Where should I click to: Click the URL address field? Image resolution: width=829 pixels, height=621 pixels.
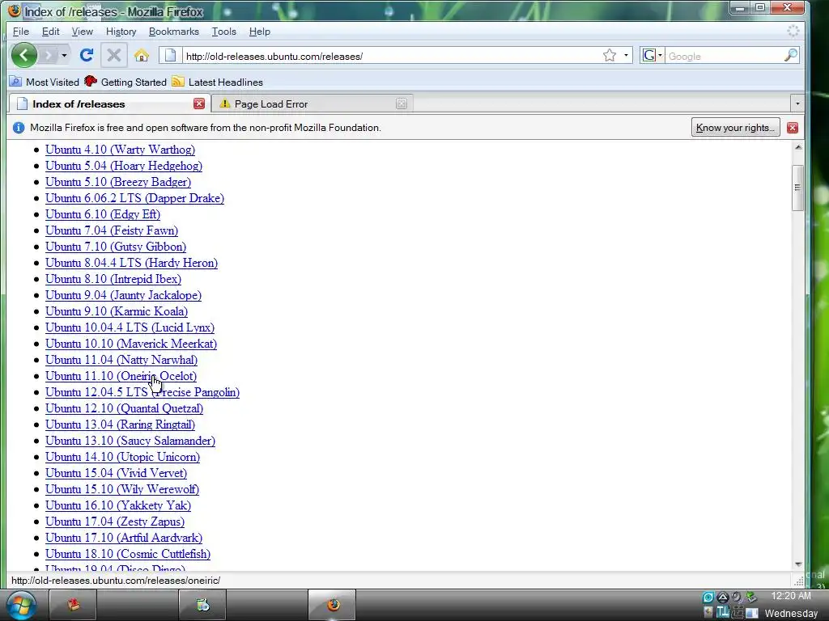[x=391, y=56]
